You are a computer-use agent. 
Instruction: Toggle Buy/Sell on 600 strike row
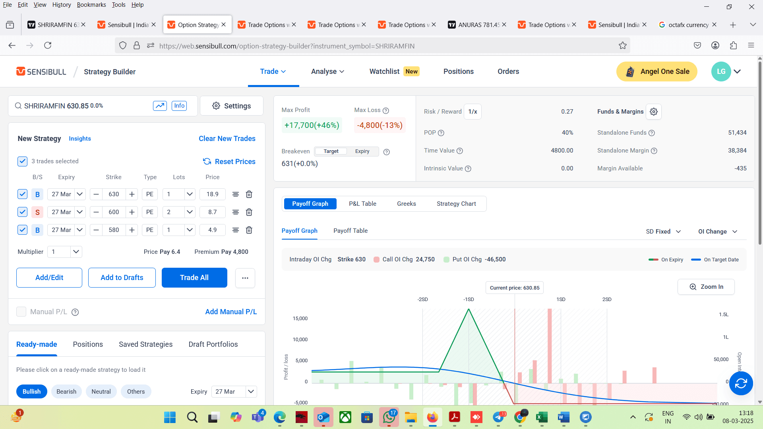tap(37, 212)
